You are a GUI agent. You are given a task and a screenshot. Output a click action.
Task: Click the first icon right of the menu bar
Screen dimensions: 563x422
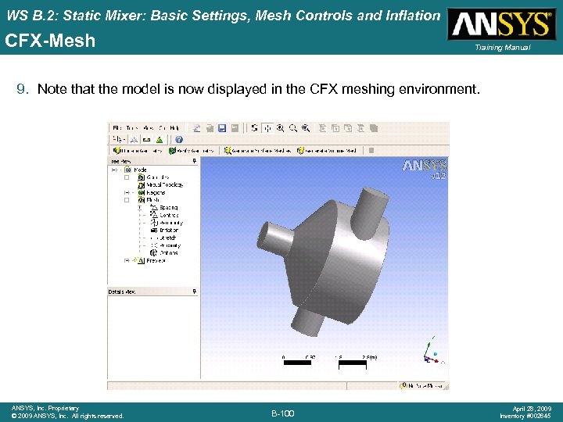pos(196,128)
